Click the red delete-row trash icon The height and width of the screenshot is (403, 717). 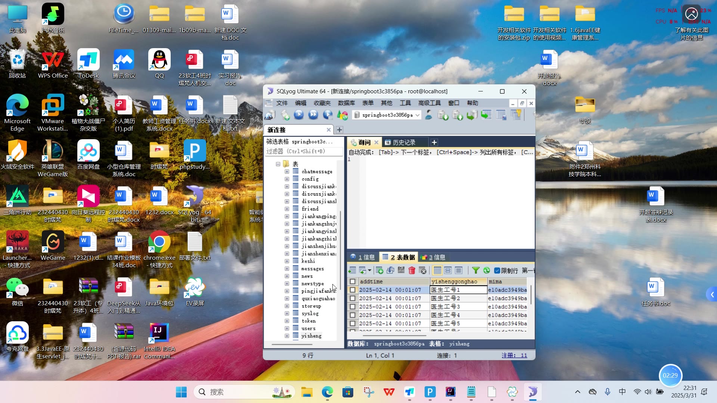click(412, 271)
